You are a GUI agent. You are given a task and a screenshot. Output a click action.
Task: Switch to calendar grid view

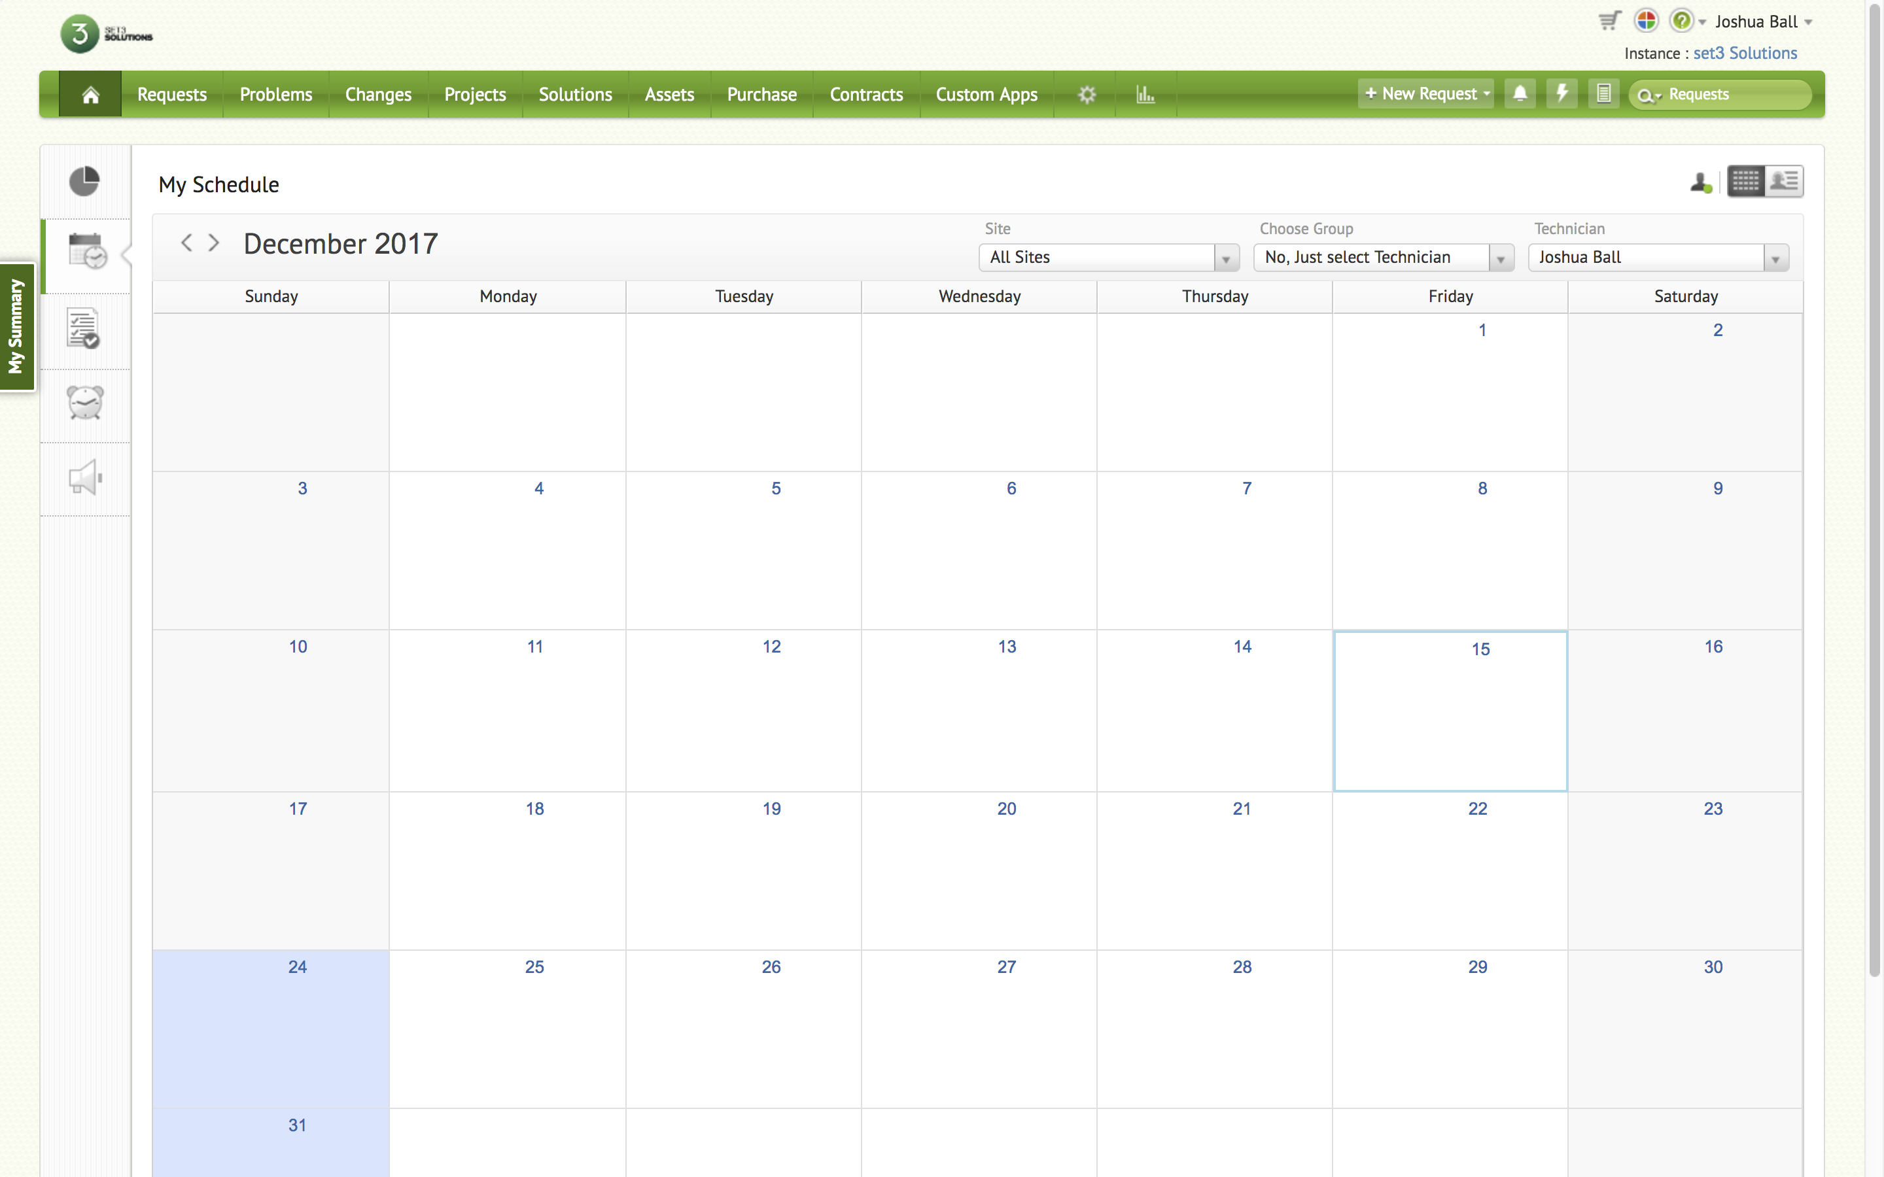(x=1745, y=181)
